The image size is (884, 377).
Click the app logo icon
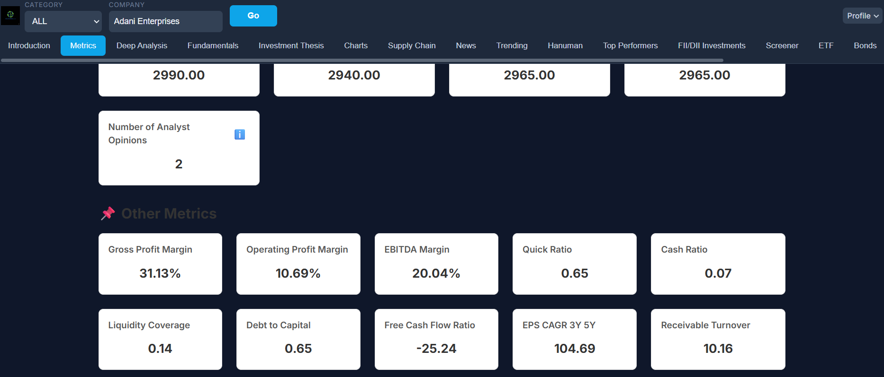pos(10,15)
